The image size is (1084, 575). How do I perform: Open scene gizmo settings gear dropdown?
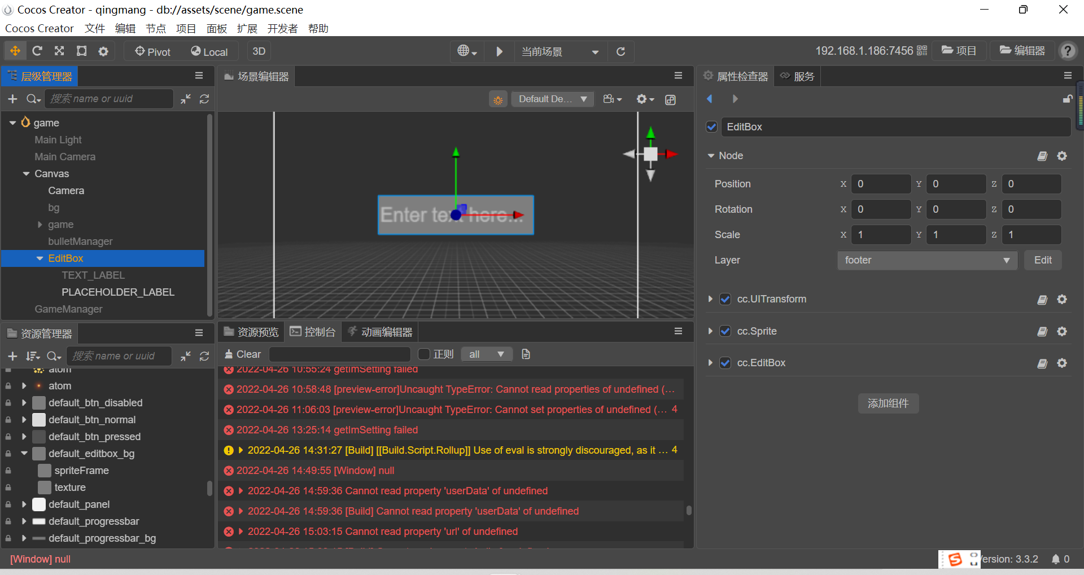[645, 99]
